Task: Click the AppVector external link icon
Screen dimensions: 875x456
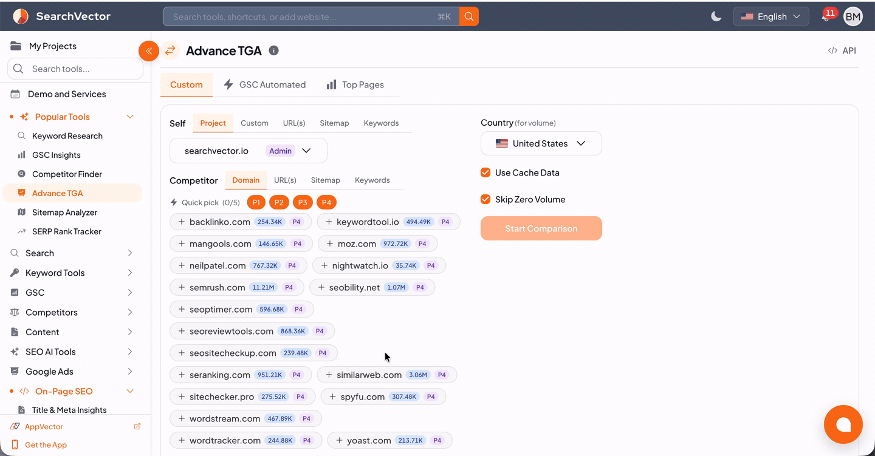Action: (137, 427)
